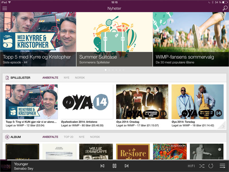Image resolution: width=229 pixels, height=172 pixels.
Task: Tap the Restore album cover
Action: 133,152
